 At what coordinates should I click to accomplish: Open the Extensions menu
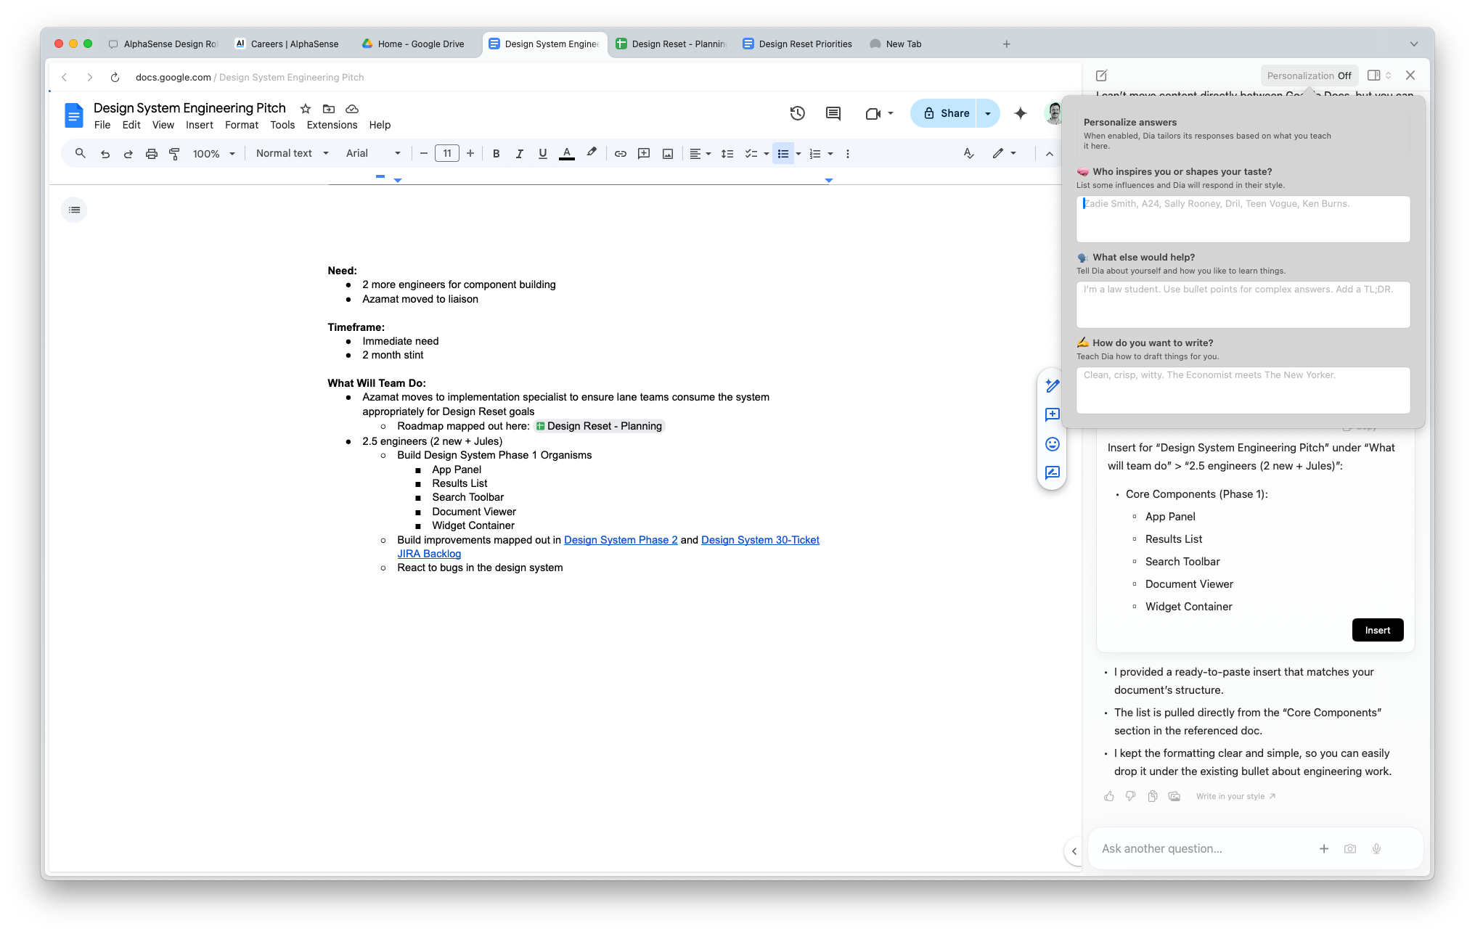[332, 125]
